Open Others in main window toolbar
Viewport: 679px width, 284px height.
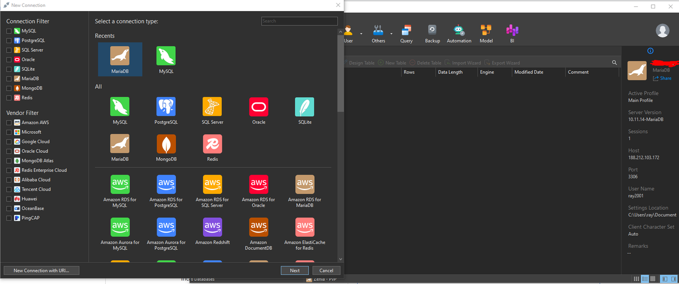(x=378, y=34)
